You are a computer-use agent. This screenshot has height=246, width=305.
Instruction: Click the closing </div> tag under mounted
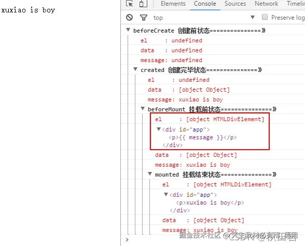click(x=179, y=210)
